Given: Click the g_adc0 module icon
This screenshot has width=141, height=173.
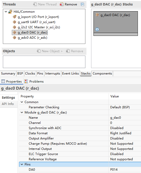Looking at the screenshot, I should (x=14, y=38).
